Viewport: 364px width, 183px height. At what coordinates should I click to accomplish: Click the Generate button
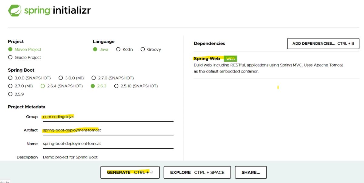point(130,172)
